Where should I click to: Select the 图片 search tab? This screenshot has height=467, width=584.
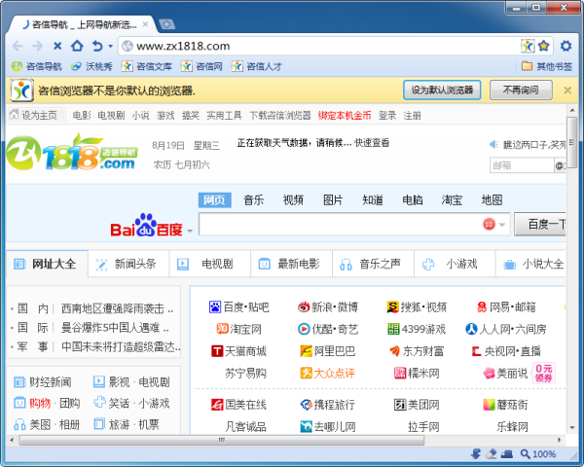[333, 200]
